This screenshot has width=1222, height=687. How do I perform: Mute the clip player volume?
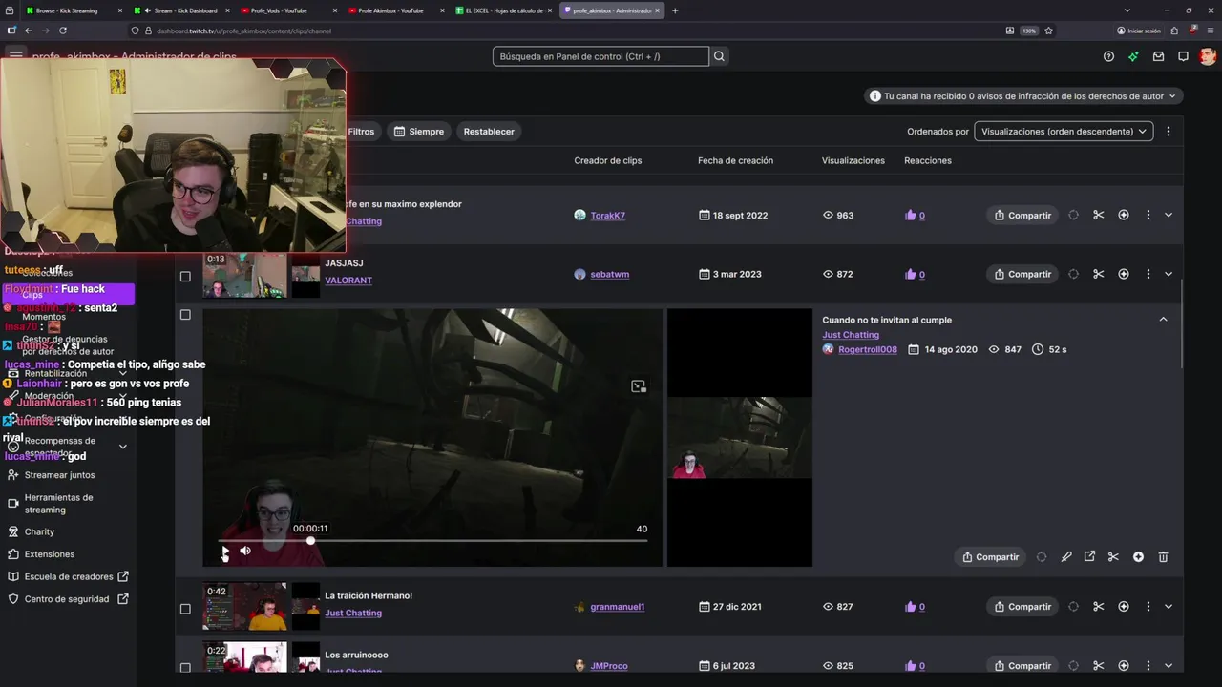coord(245,551)
